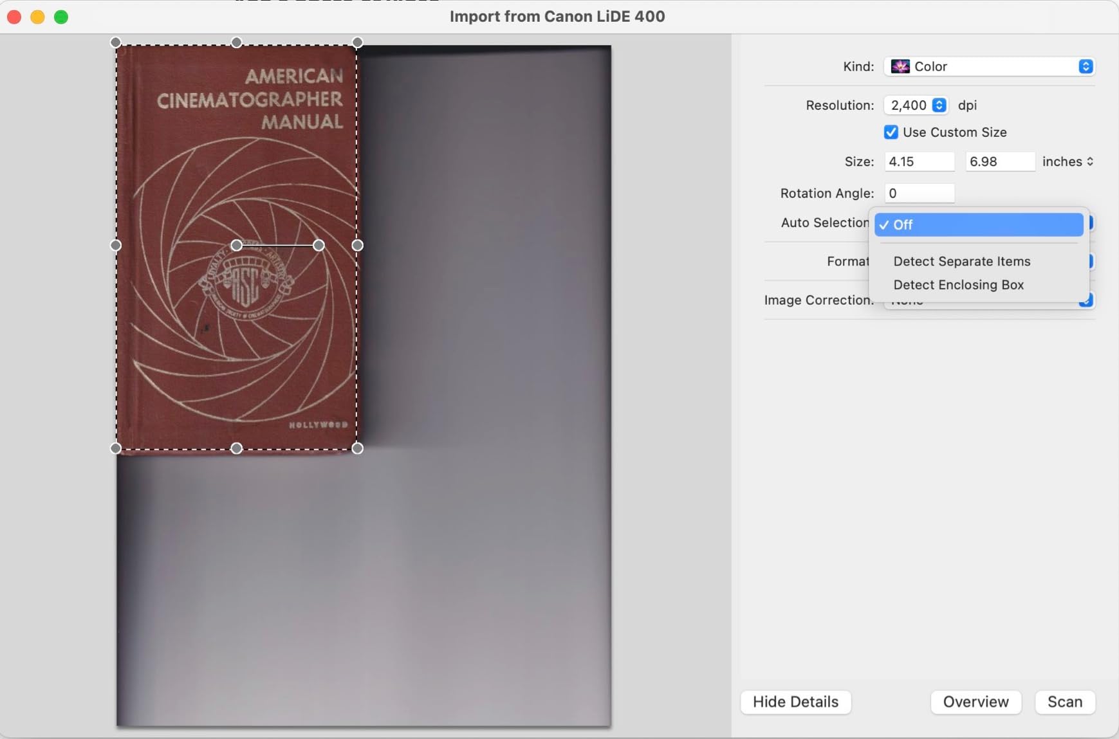Click the "CINEMATOGRAPHER" text on the book cover

(250, 100)
